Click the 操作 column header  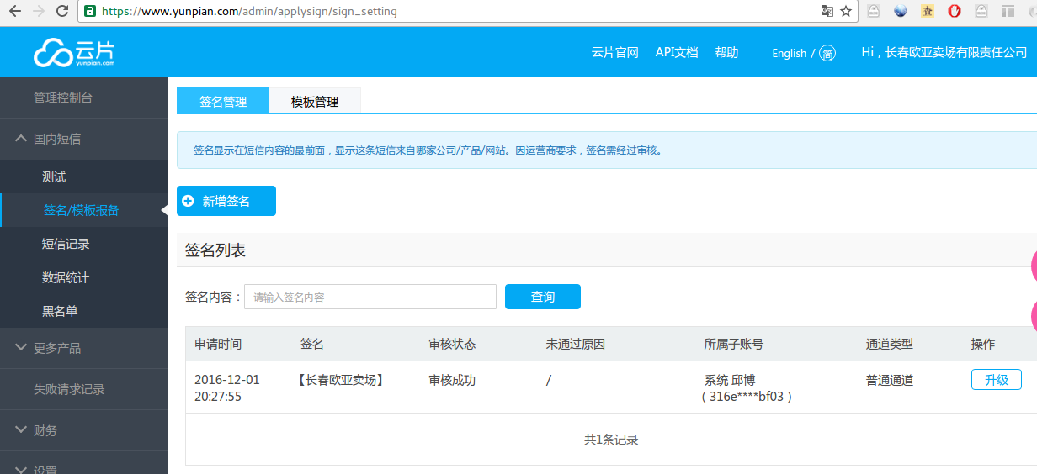tap(983, 344)
